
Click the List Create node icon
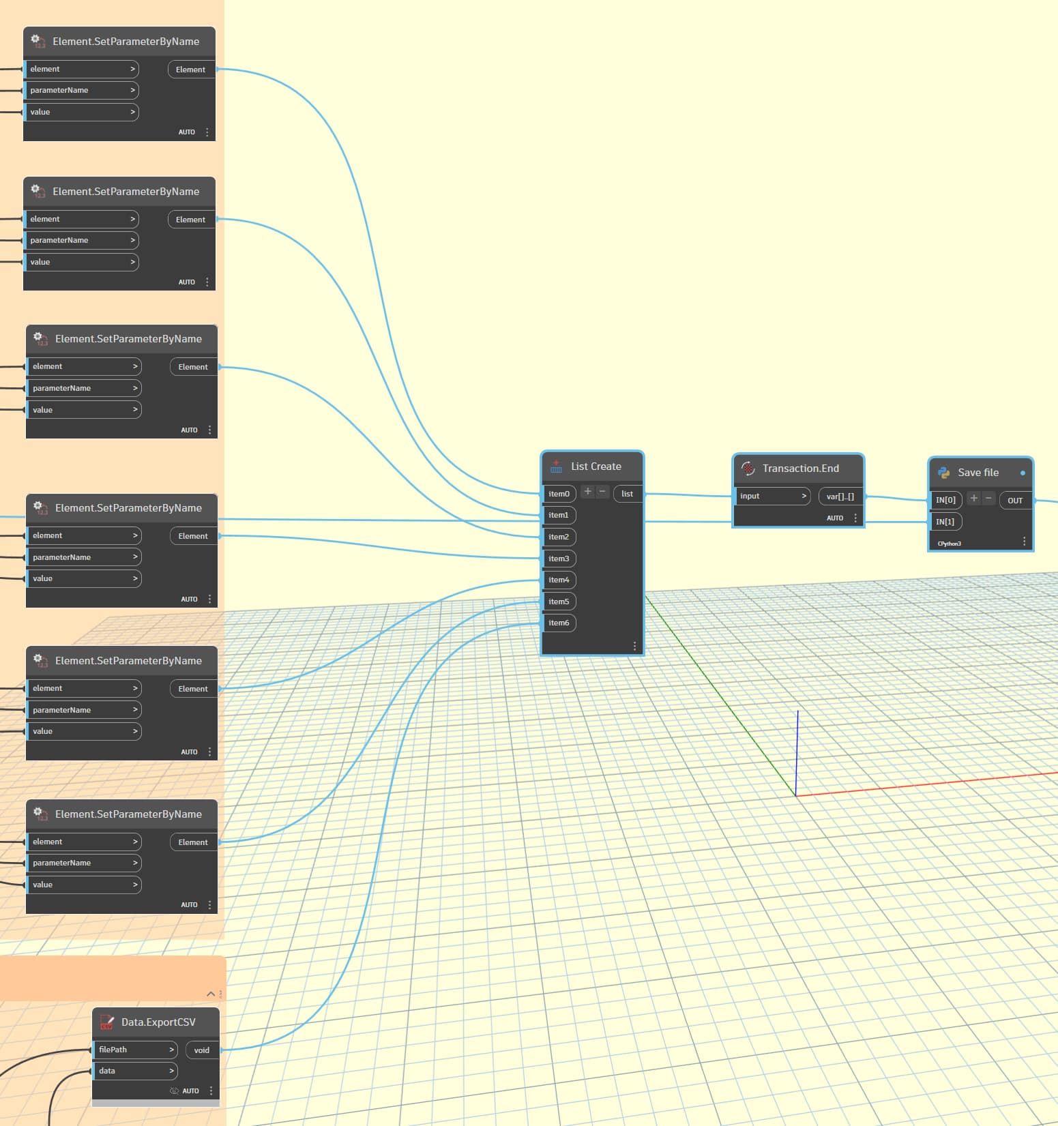click(x=556, y=466)
